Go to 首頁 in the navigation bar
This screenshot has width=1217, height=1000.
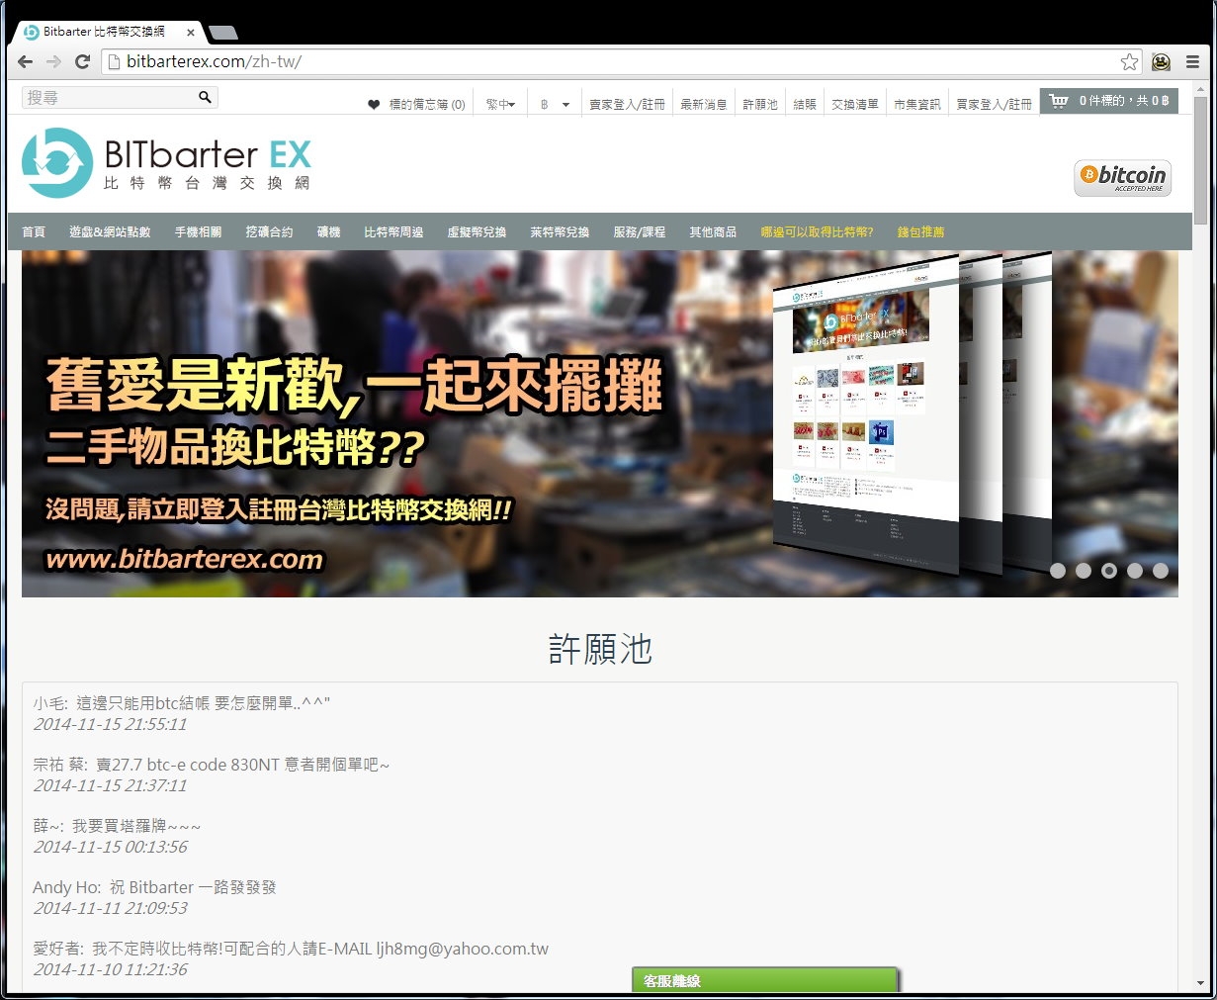click(34, 231)
